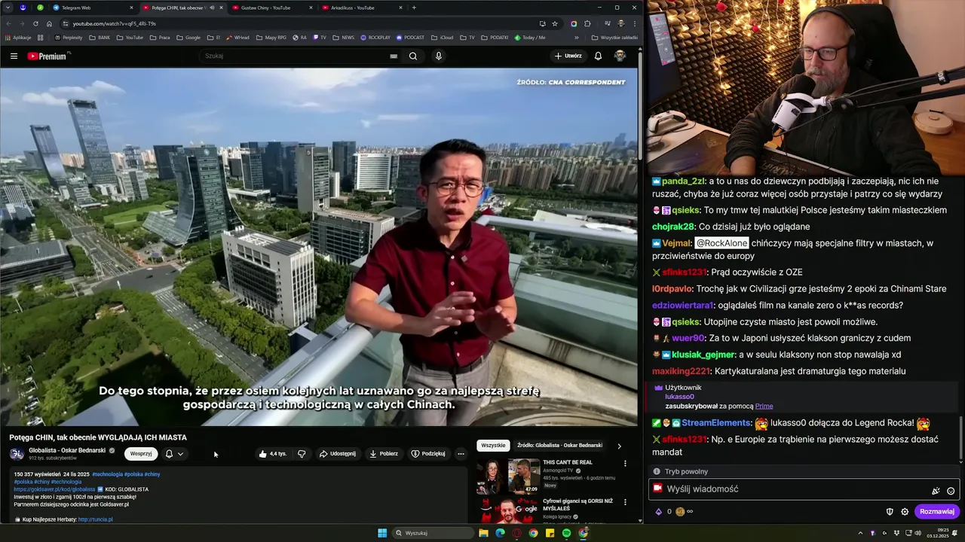Open the emote picker in chat input
This screenshot has width=965, height=542.
[x=951, y=490]
